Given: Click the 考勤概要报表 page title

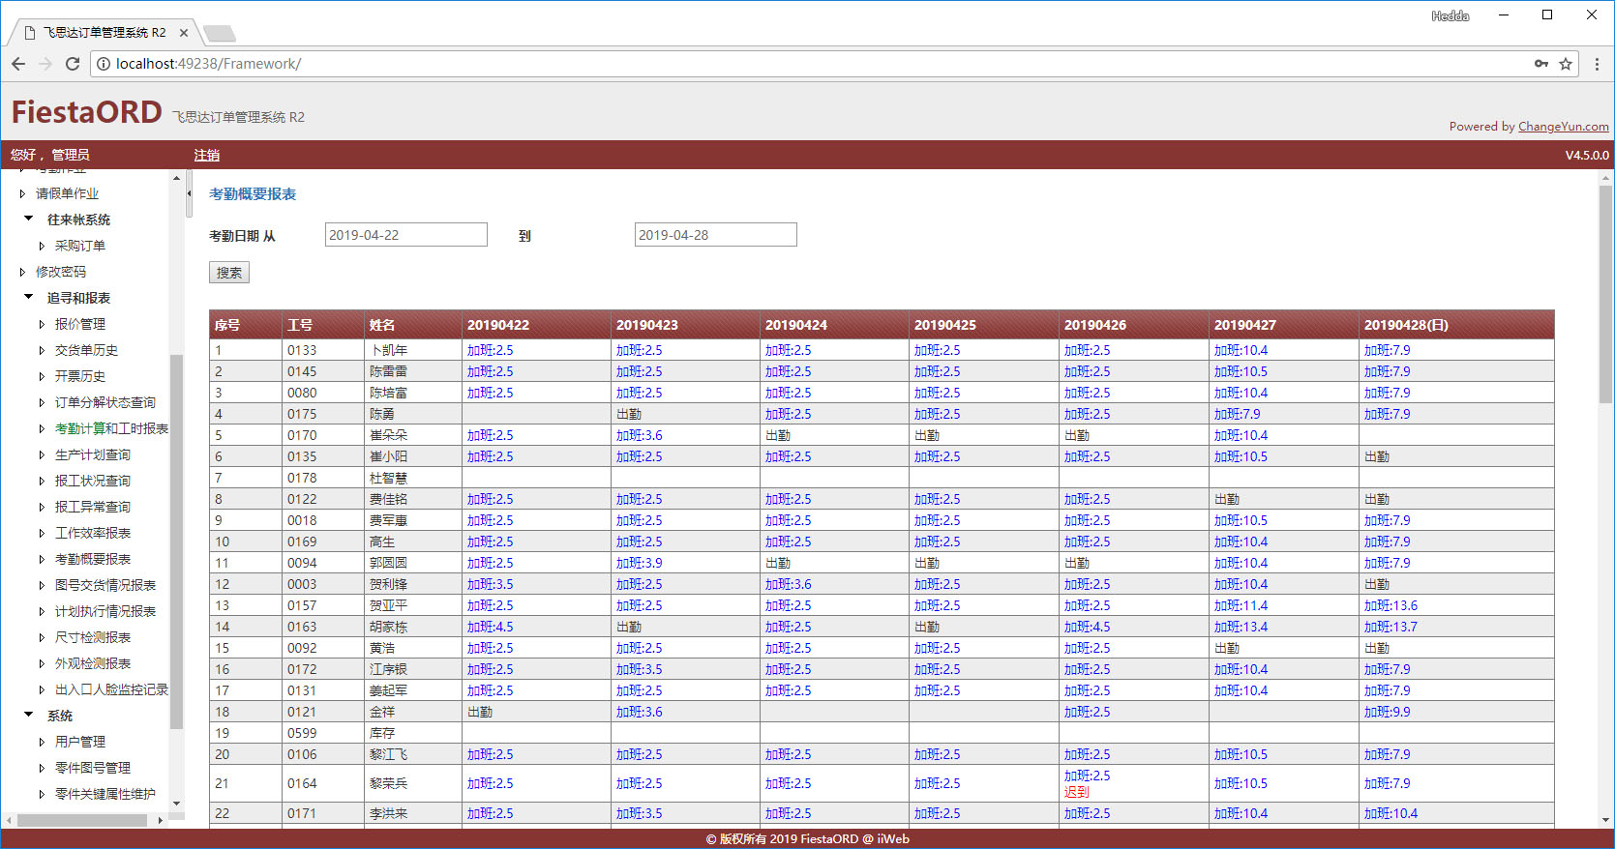Looking at the screenshot, I should 253,193.
